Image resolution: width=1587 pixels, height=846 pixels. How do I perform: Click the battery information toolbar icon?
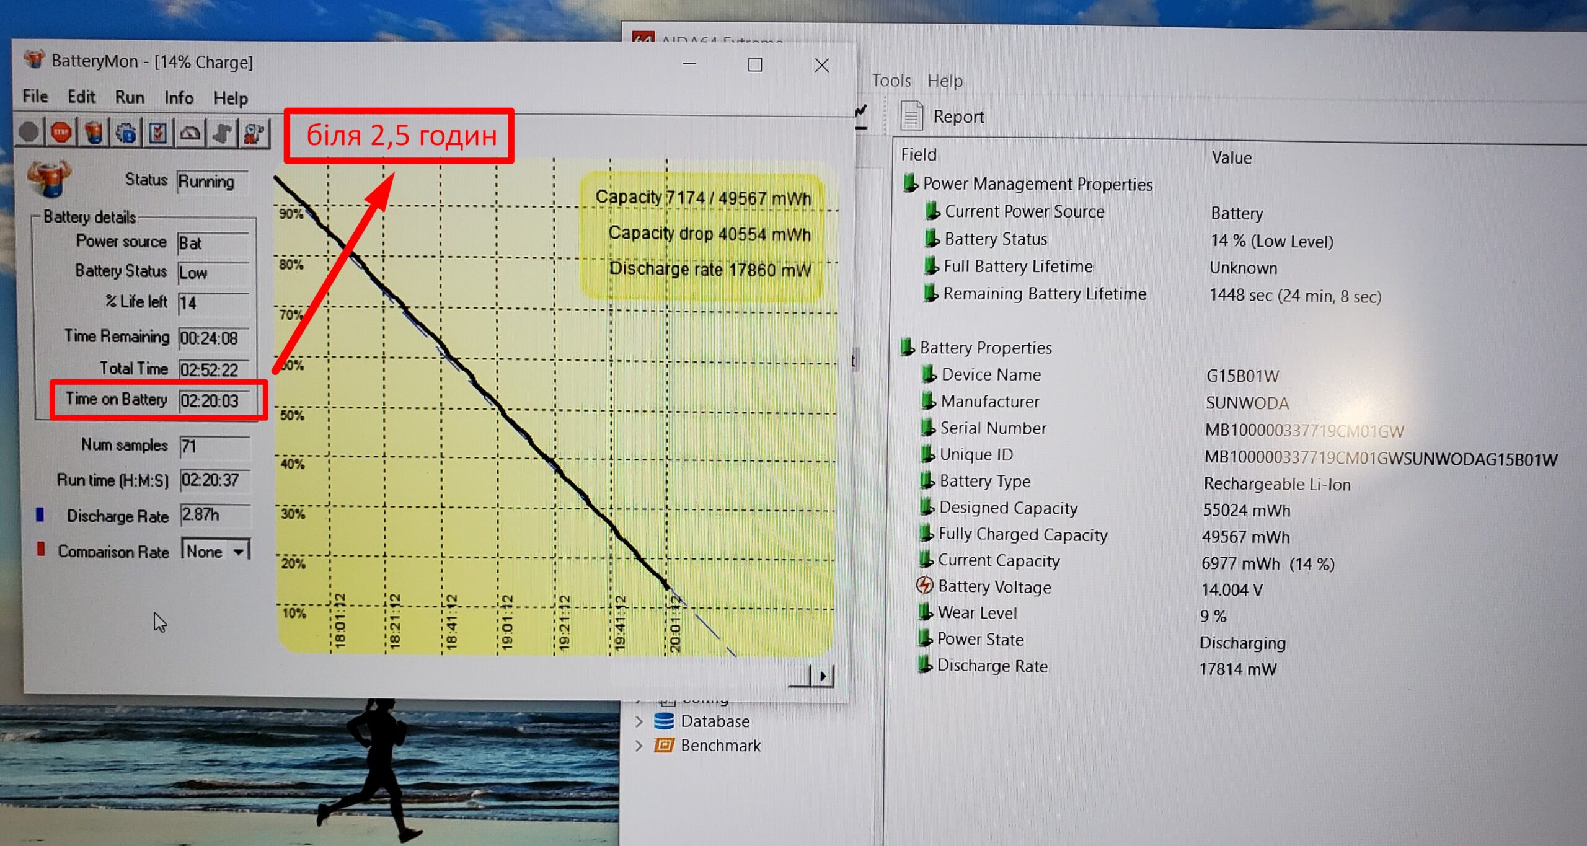point(94,132)
